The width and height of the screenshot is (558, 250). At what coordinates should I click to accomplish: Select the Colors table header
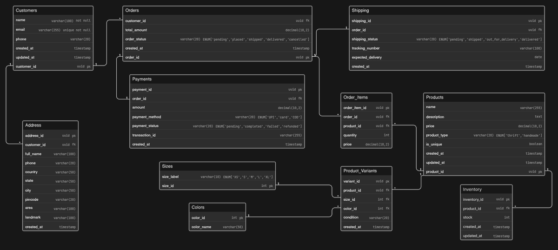218,207
